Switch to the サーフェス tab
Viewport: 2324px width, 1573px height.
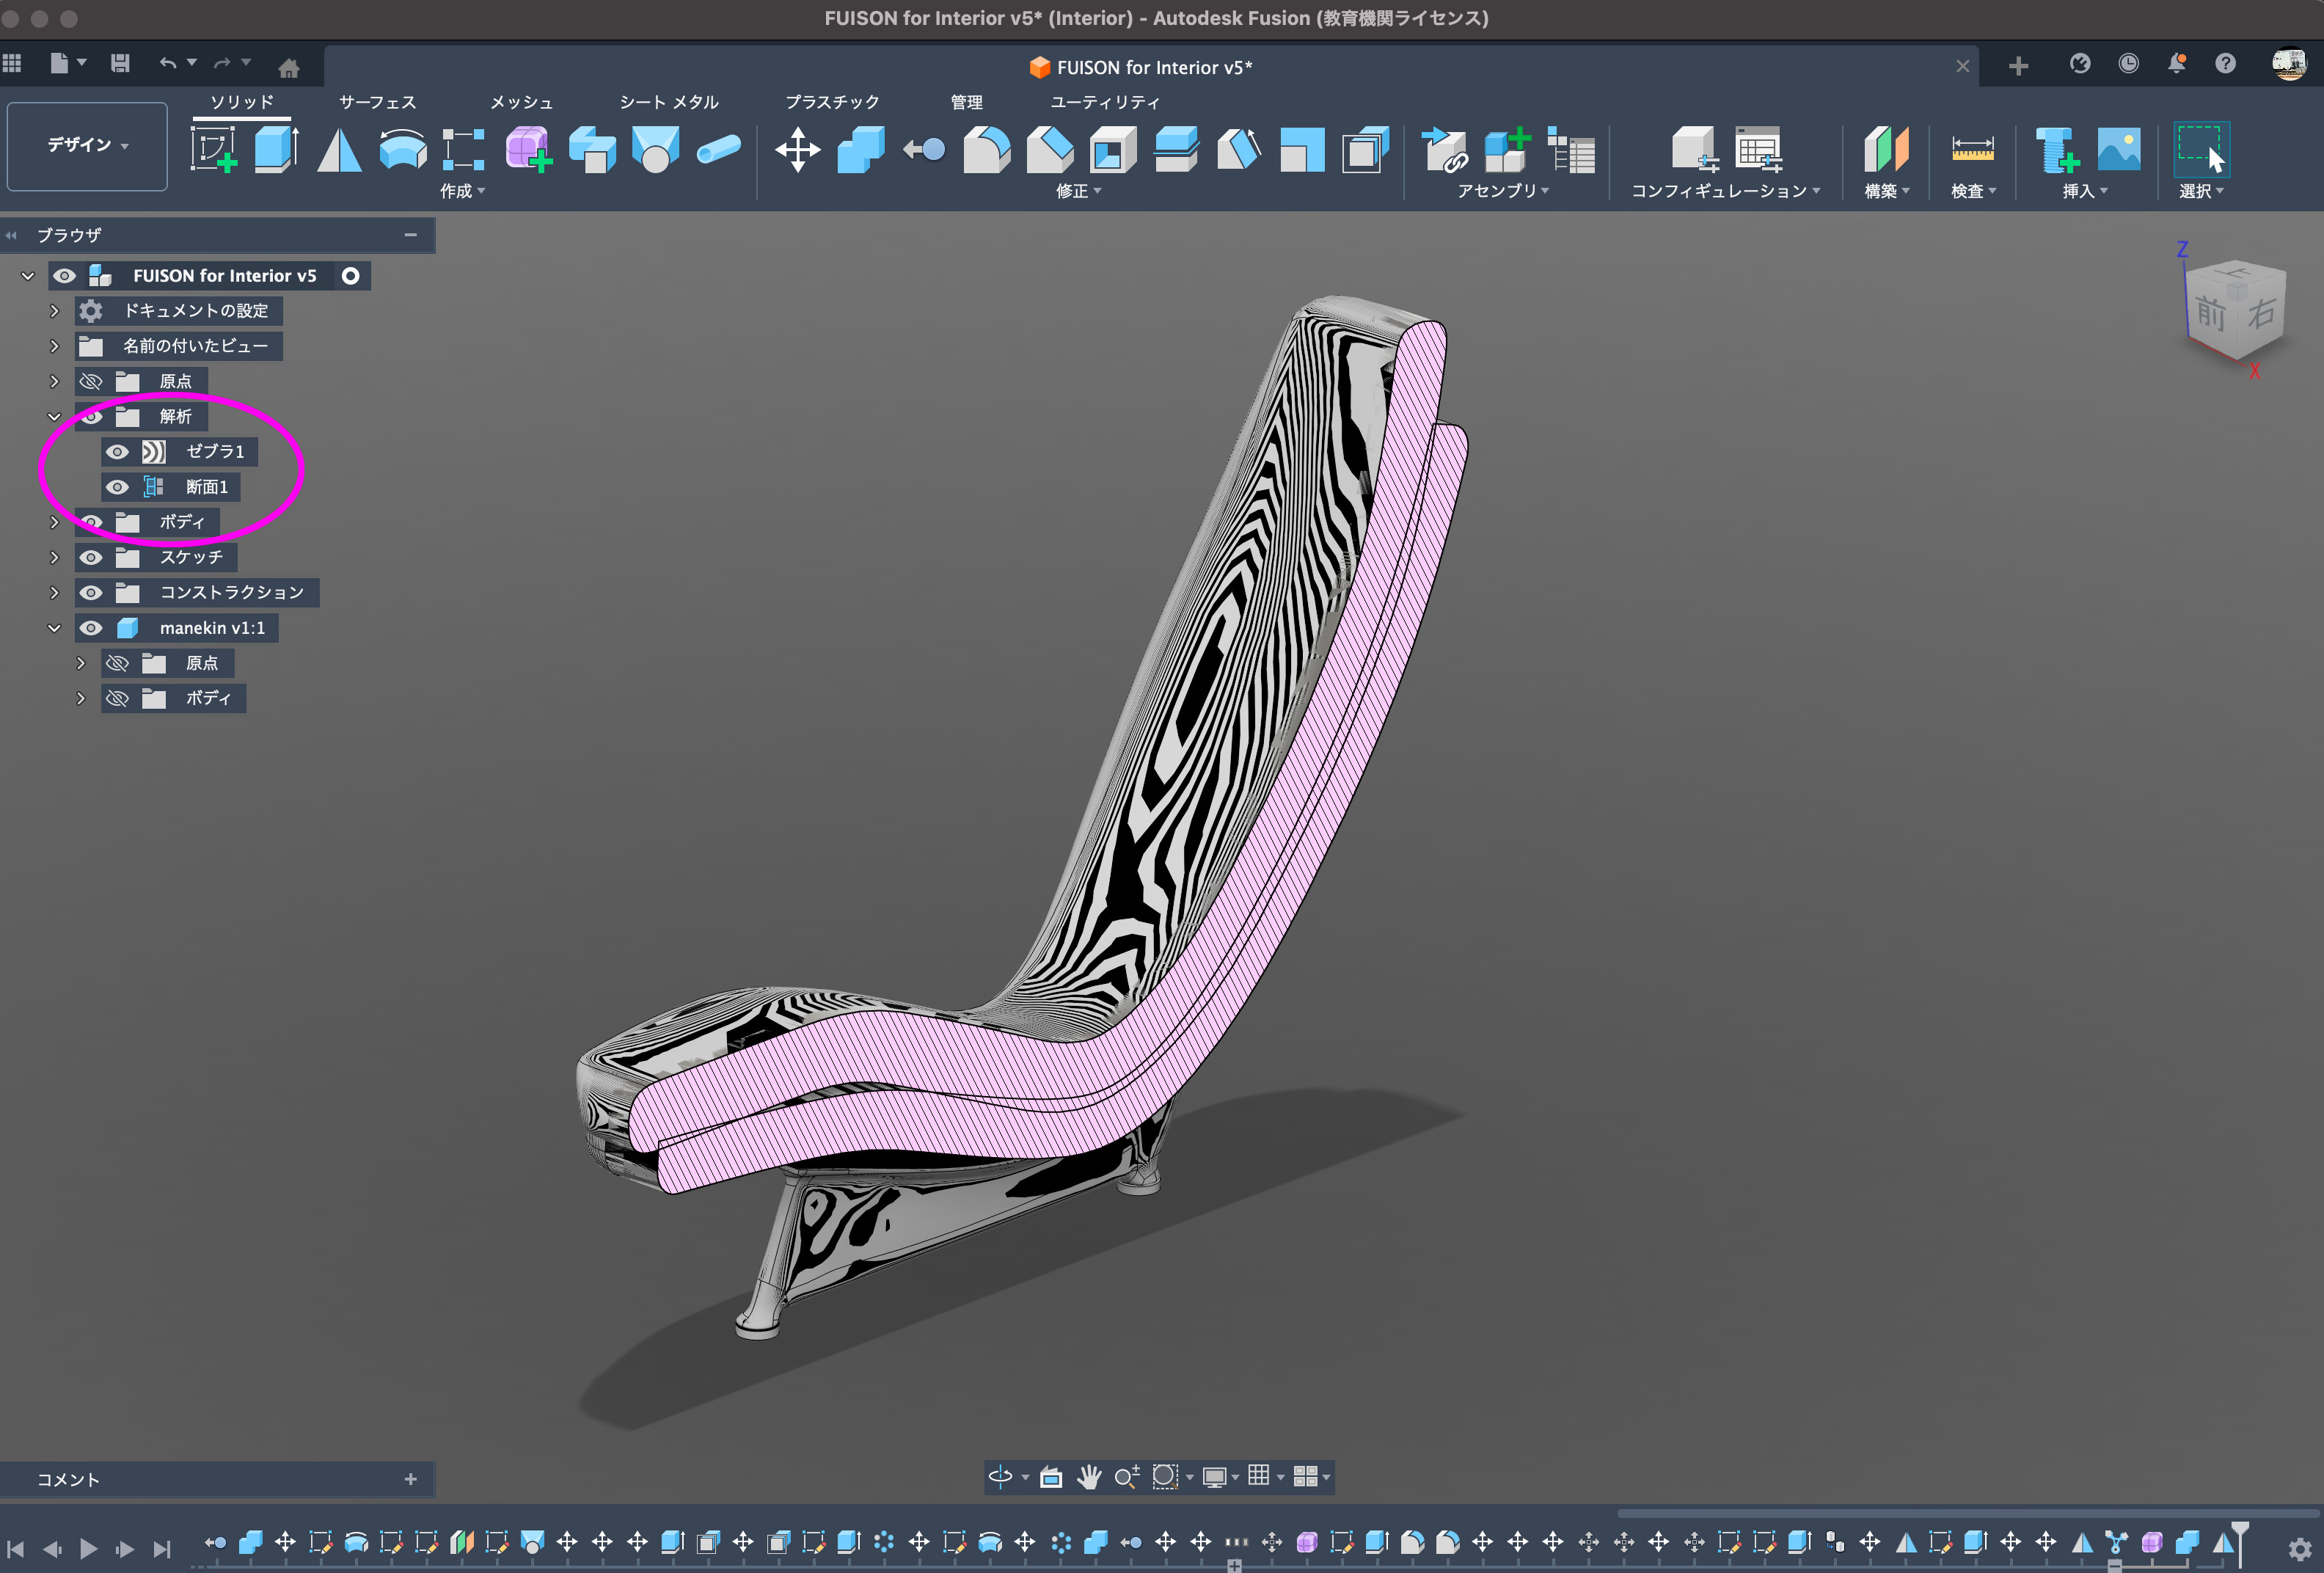(x=377, y=102)
